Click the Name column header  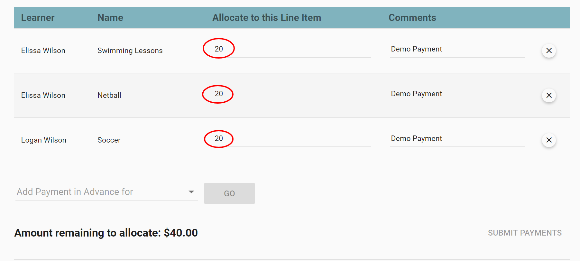tap(110, 18)
